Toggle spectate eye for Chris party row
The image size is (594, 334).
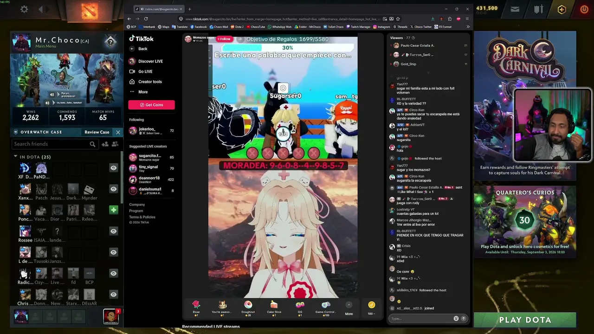pyautogui.click(x=113, y=294)
